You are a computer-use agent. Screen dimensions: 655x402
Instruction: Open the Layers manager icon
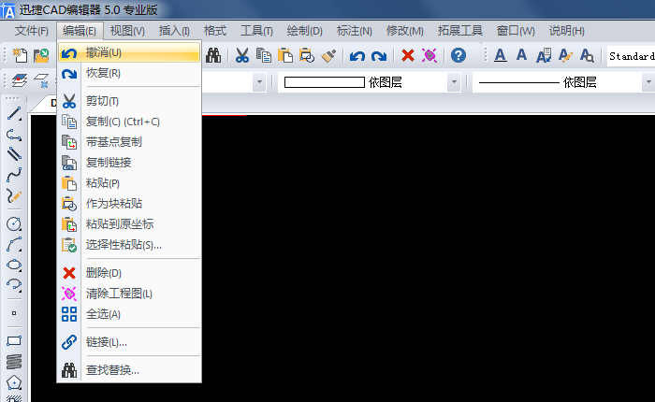(20, 80)
